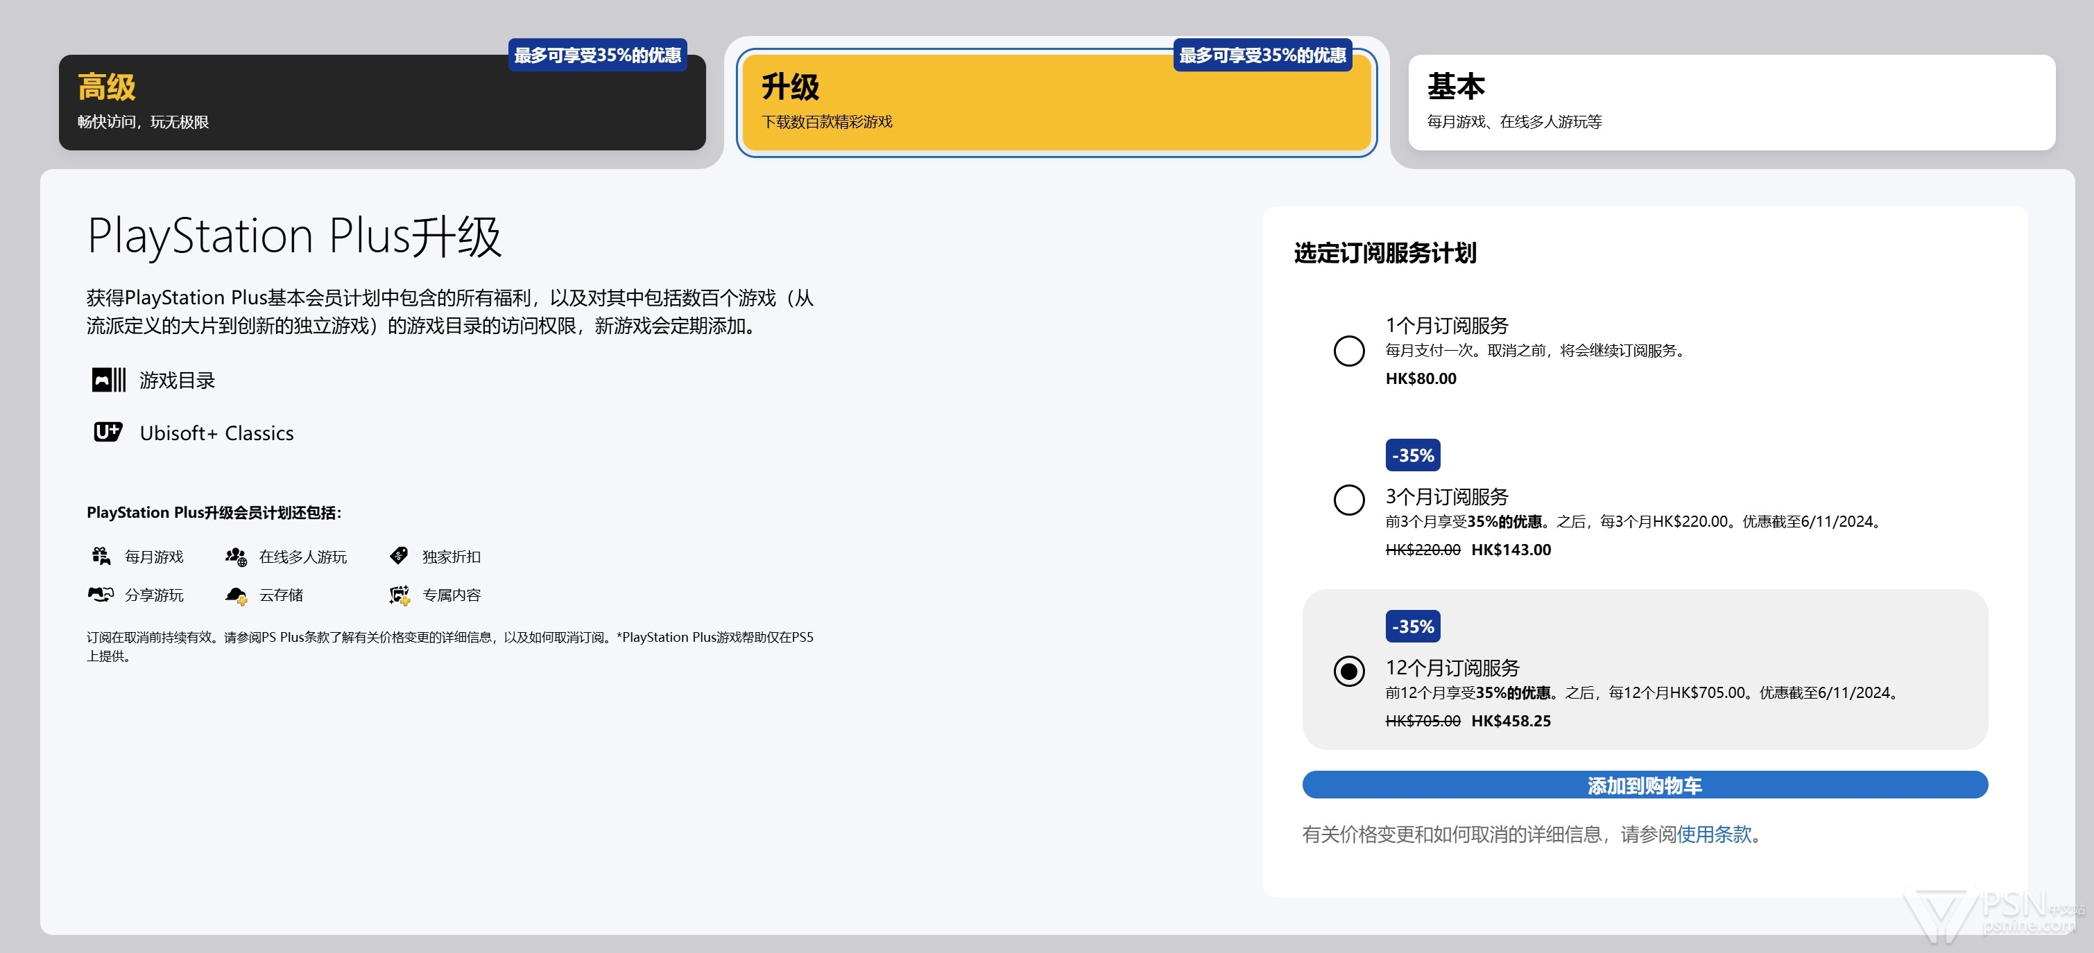This screenshot has width=2094, height=953.
Task: Click PlayStation Plus升级会员计划还包括 subheading
Action: tap(214, 513)
